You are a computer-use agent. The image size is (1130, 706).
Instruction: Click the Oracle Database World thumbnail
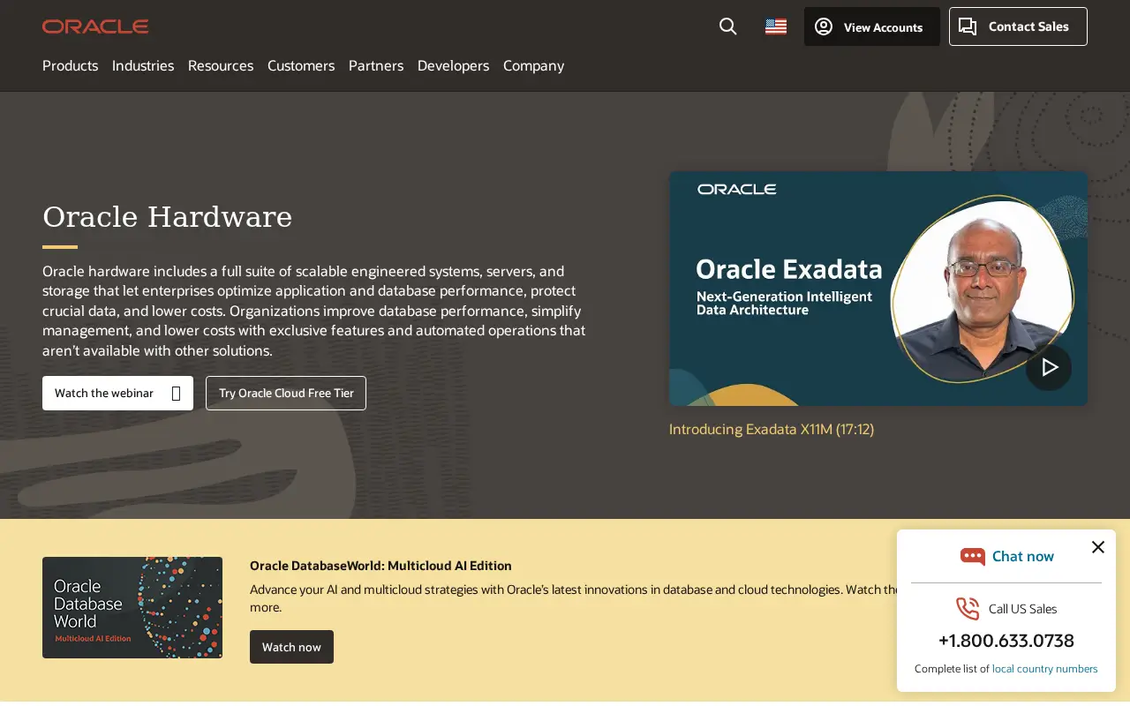click(132, 607)
